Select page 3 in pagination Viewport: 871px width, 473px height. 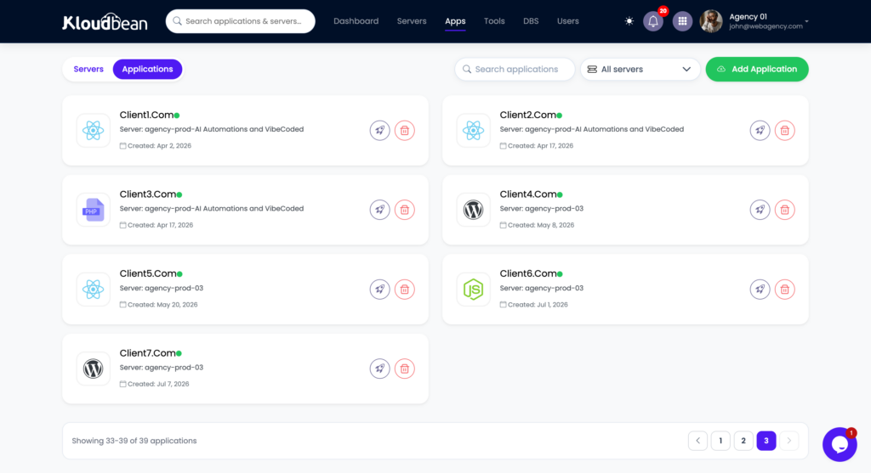click(766, 441)
